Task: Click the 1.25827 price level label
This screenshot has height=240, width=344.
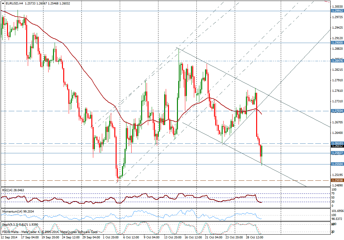Action: pos(337,153)
